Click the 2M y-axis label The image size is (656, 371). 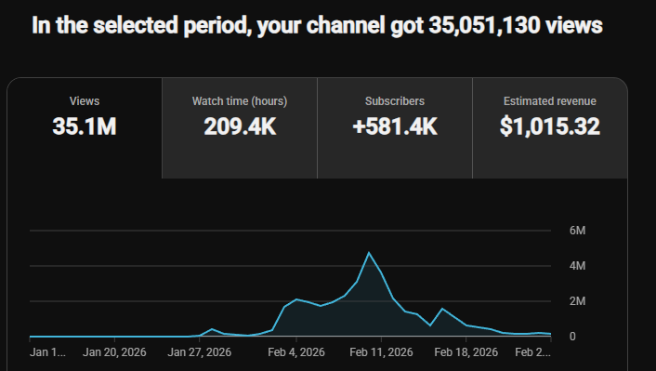coord(577,301)
